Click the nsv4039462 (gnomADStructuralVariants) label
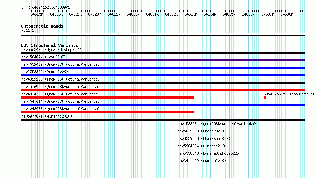Viewport: 315px width, 178px height. click(x=61, y=64)
